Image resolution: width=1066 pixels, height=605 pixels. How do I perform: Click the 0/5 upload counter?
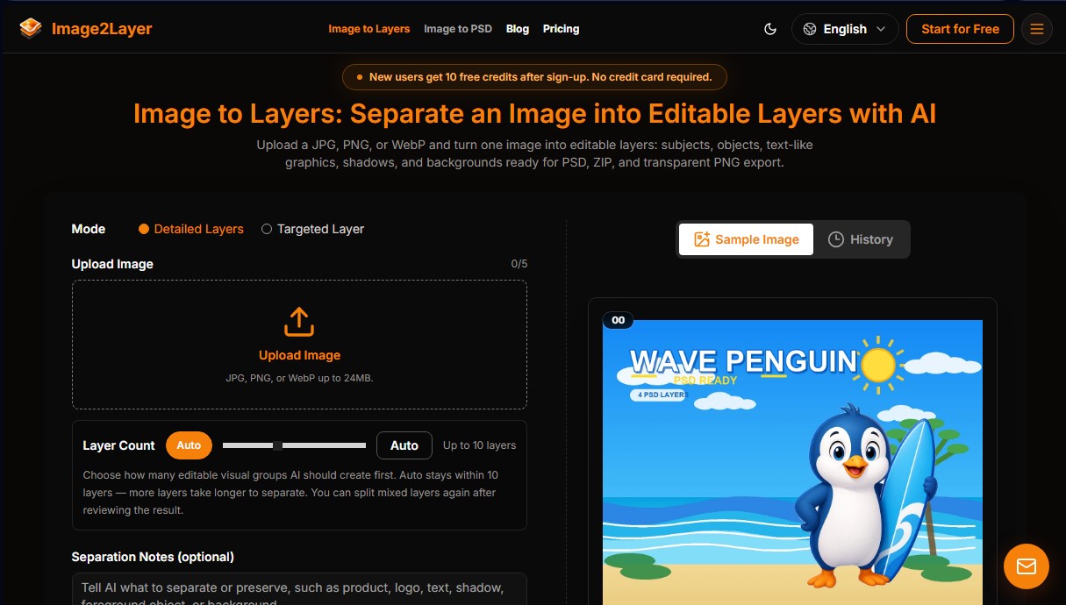(519, 264)
